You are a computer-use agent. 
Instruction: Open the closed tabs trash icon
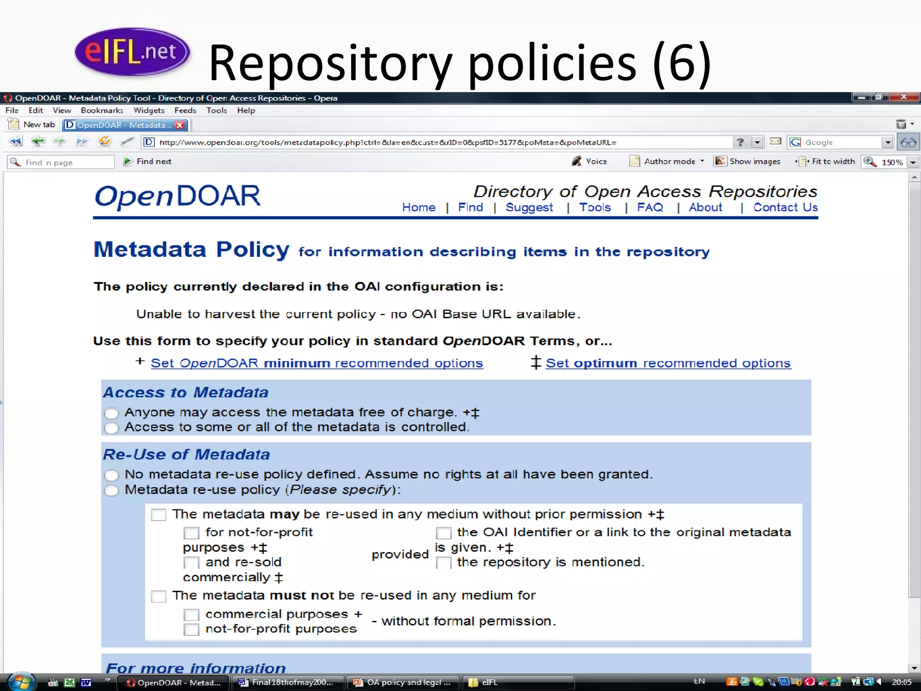901,124
